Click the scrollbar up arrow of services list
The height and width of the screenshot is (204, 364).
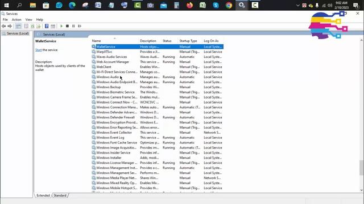(x=361, y=40)
